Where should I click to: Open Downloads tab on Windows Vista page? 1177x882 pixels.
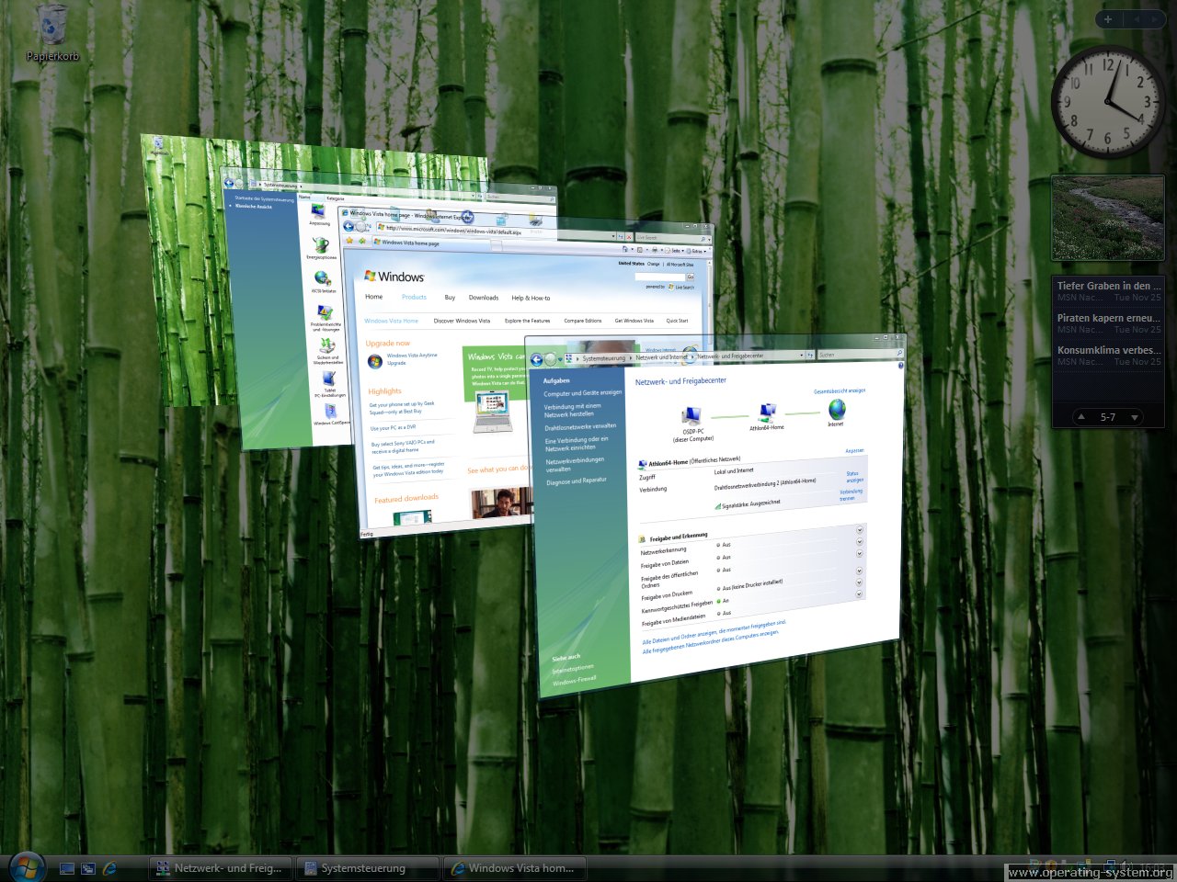pyautogui.click(x=484, y=298)
